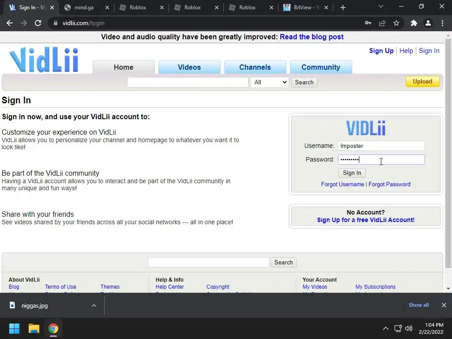The image size is (452, 339).
Task: Close the BitView tab
Action: (x=326, y=8)
